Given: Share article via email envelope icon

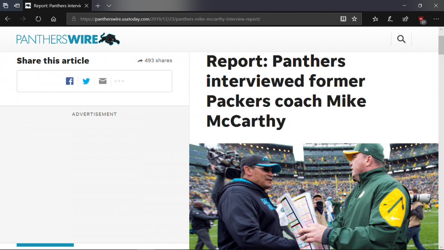Looking at the screenshot, I should (x=103, y=81).
